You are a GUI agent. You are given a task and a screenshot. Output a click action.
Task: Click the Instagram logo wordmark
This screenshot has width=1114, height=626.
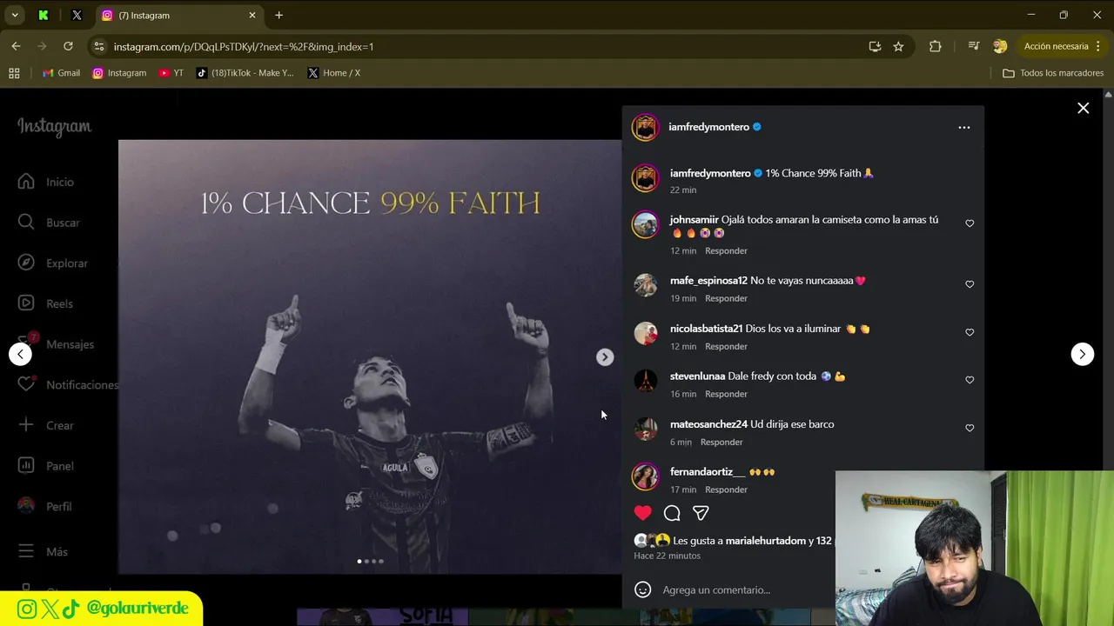pyautogui.click(x=54, y=127)
